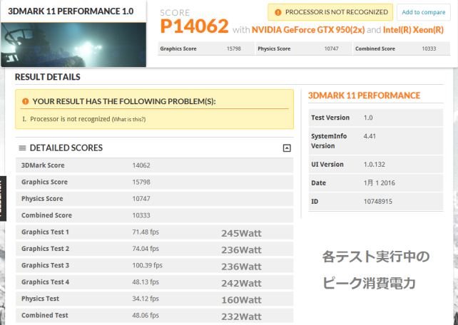Viewport: 458px width, 325px height.
Task: Open the Feedback side tab
Action: pos(3,198)
